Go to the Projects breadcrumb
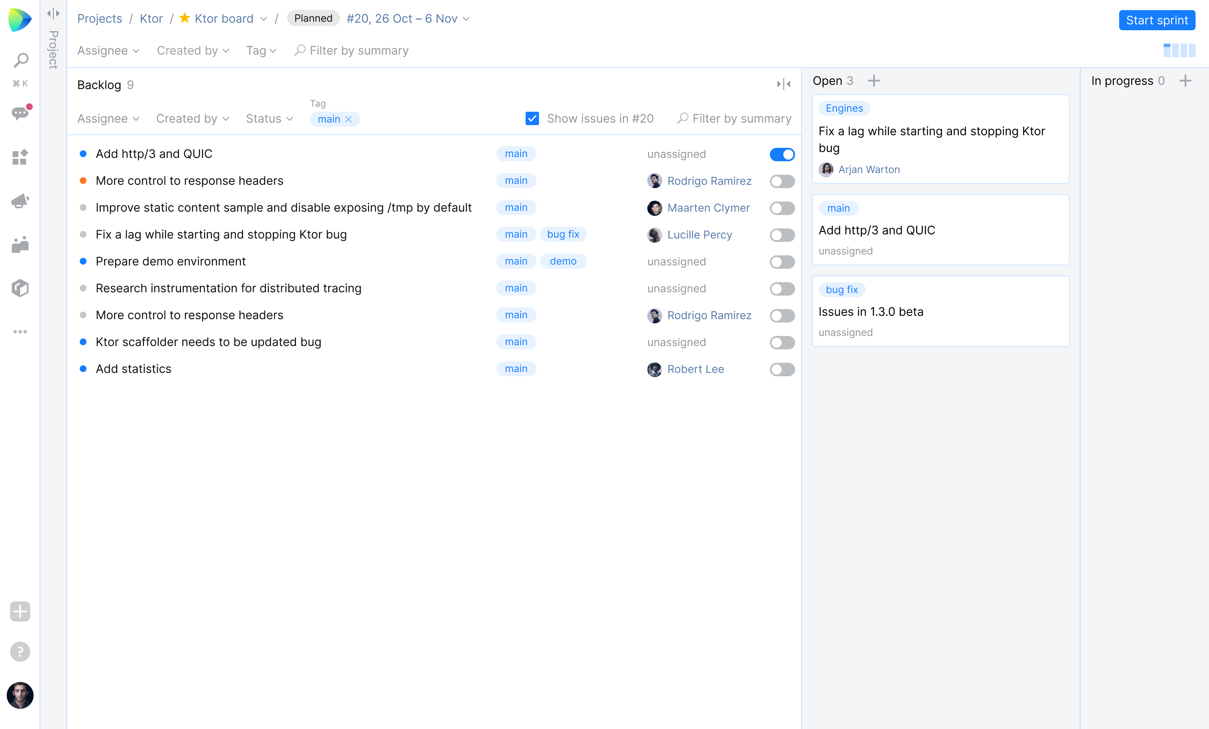This screenshot has width=1209, height=729. coord(99,18)
